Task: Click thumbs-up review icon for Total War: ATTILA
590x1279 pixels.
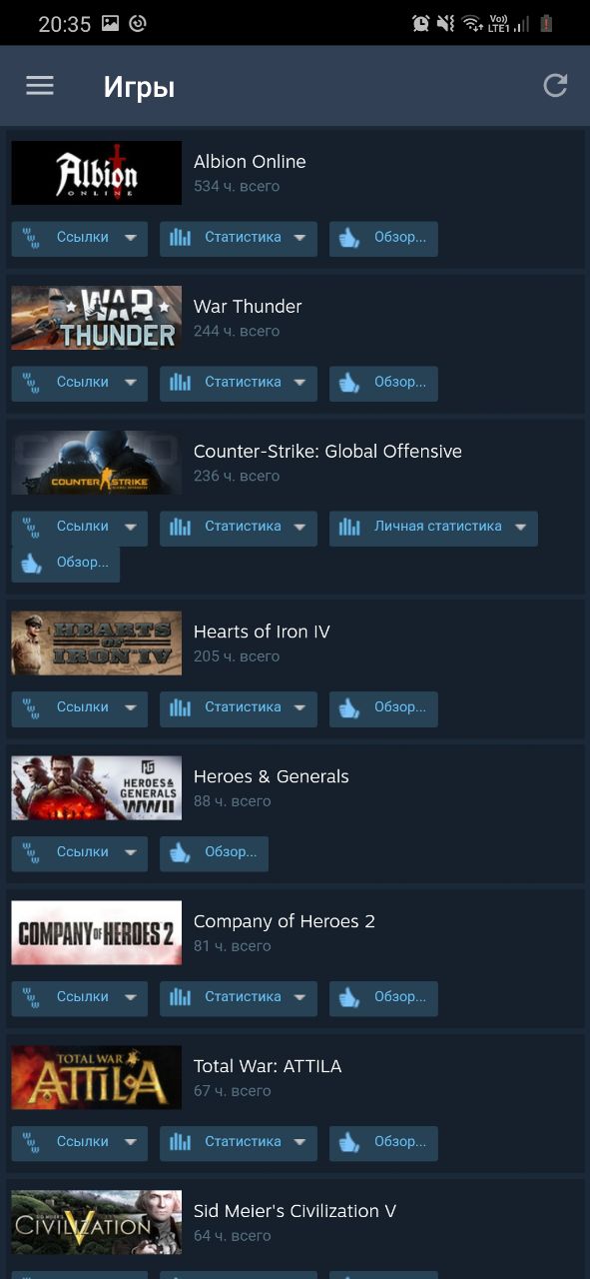Action: pos(349,1142)
